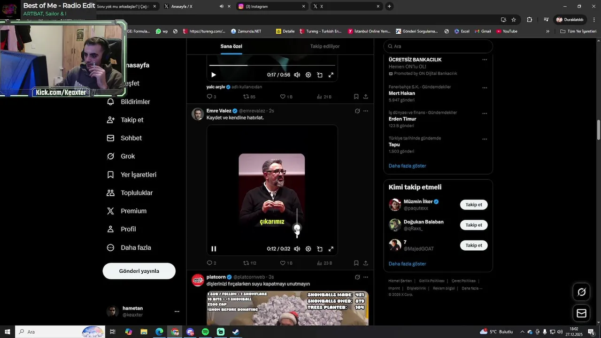The image size is (601, 338).
Task: Open Topluluklar communities
Action: pos(130,193)
